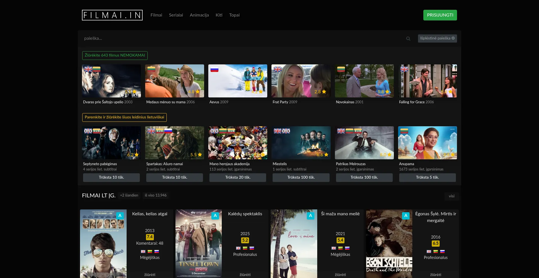Viewport: 539px width, 278px height.
Task: Click the Russian flag on the Aevus thumbnail
Action: tap(214, 69)
